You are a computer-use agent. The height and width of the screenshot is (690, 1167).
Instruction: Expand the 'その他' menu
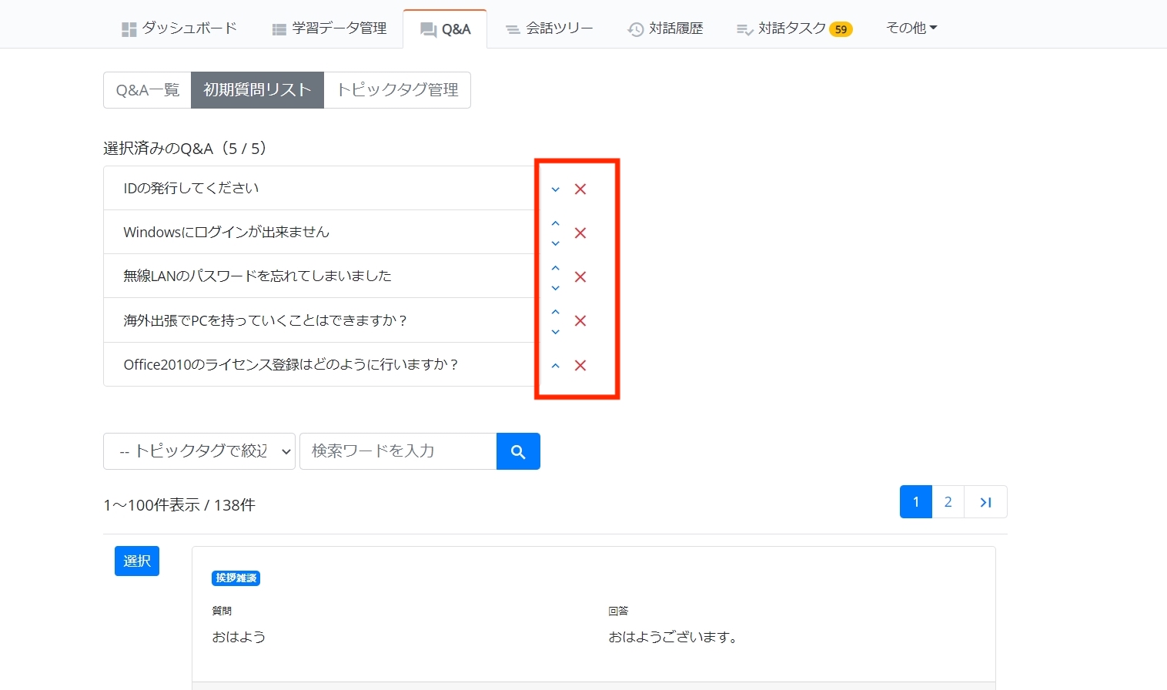[x=911, y=28]
